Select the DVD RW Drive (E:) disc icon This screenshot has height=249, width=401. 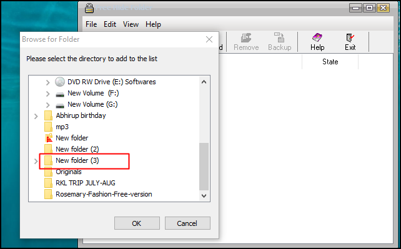tap(60, 82)
